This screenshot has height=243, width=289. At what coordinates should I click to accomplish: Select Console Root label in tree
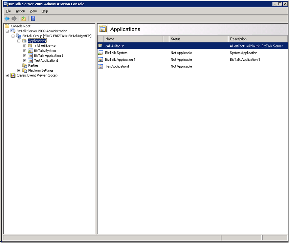(21, 26)
